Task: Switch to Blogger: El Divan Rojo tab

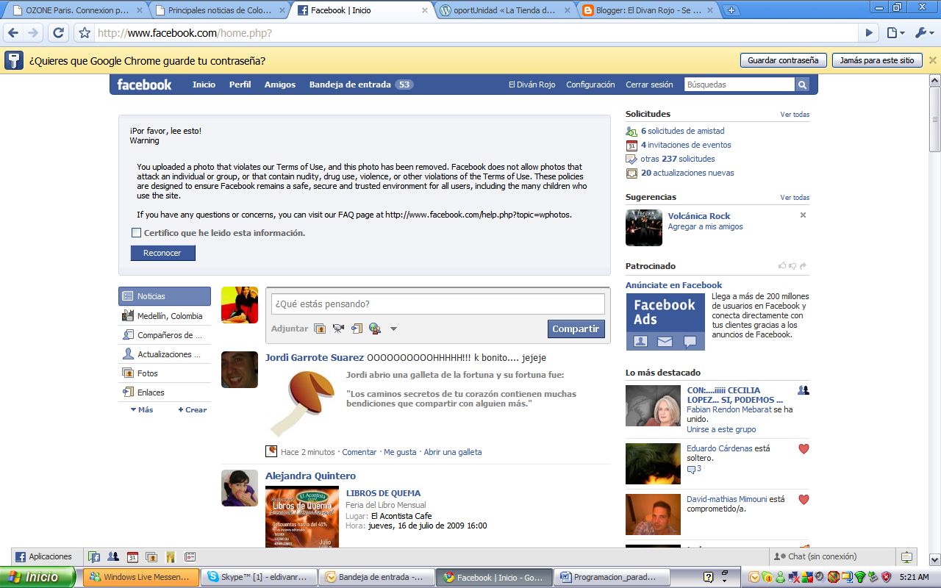Action: [x=648, y=10]
